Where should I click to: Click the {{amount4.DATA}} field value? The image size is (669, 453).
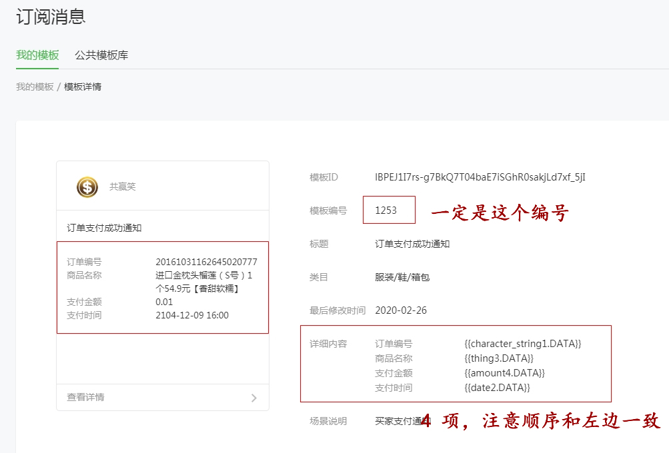[x=504, y=373]
